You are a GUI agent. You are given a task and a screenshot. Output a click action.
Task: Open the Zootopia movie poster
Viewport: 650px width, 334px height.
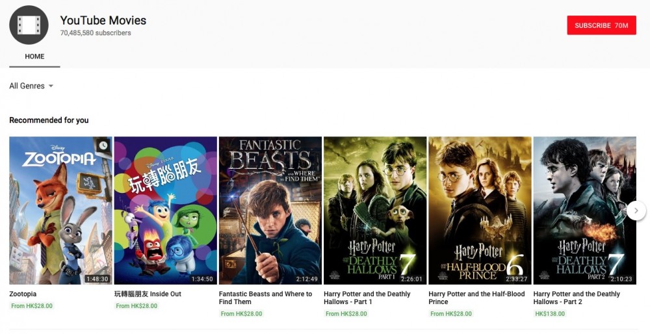60,210
